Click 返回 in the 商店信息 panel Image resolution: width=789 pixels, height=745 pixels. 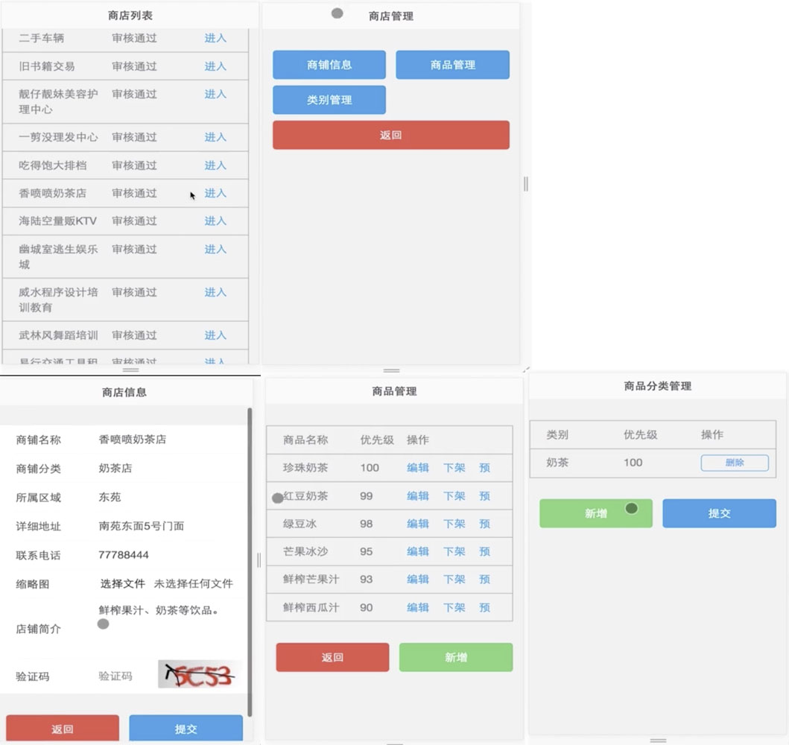[x=63, y=729]
